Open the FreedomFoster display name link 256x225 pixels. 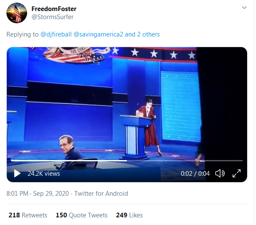[x=54, y=9]
